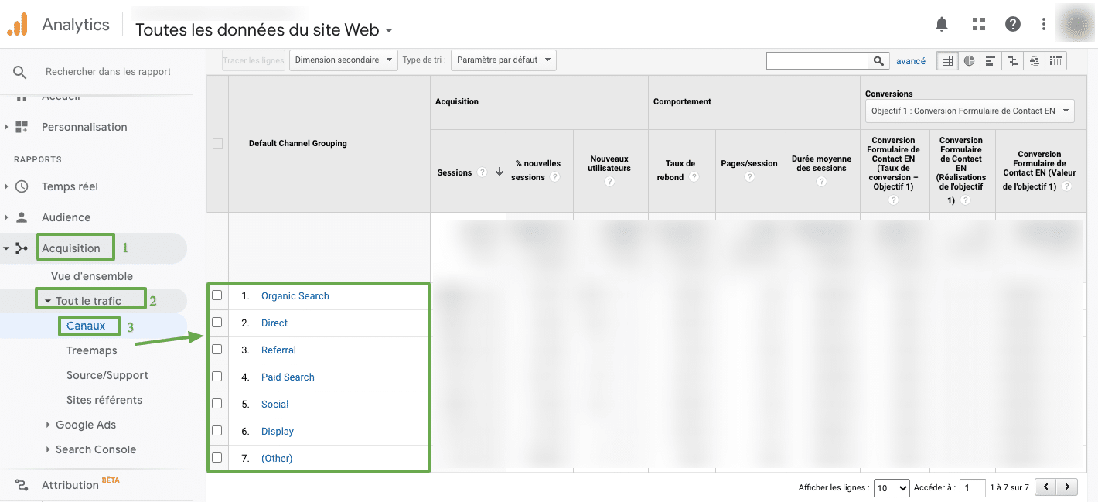Select the Display row checkbox
Image resolution: width=1098 pixels, height=502 pixels.
coord(217,431)
